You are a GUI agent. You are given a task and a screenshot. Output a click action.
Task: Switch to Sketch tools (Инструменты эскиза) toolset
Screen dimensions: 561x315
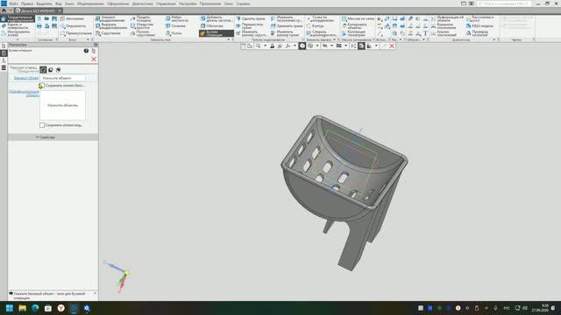click(16, 33)
